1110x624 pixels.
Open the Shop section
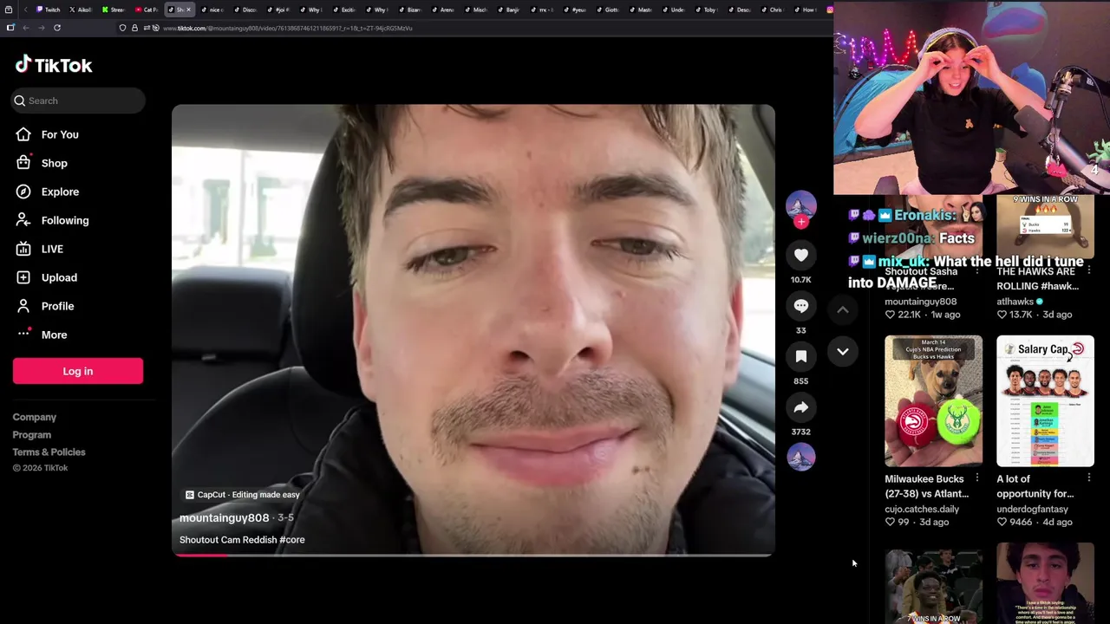(x=54, y=163)
